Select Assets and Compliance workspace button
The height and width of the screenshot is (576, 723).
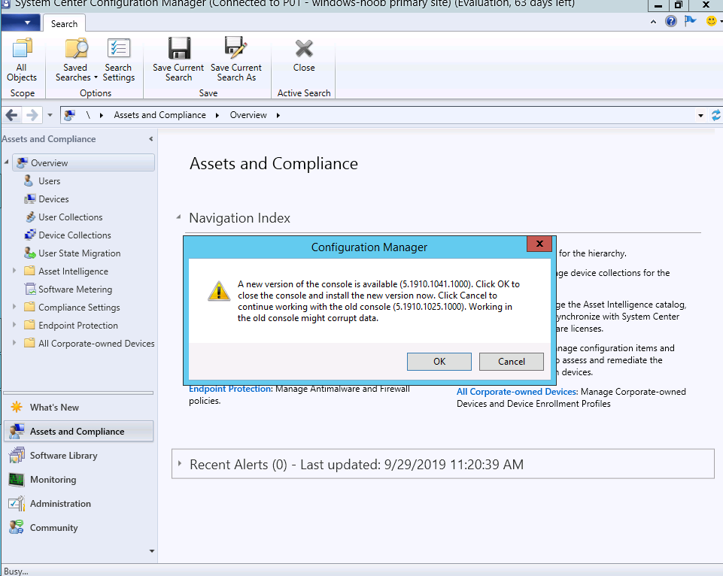[78, 432]
